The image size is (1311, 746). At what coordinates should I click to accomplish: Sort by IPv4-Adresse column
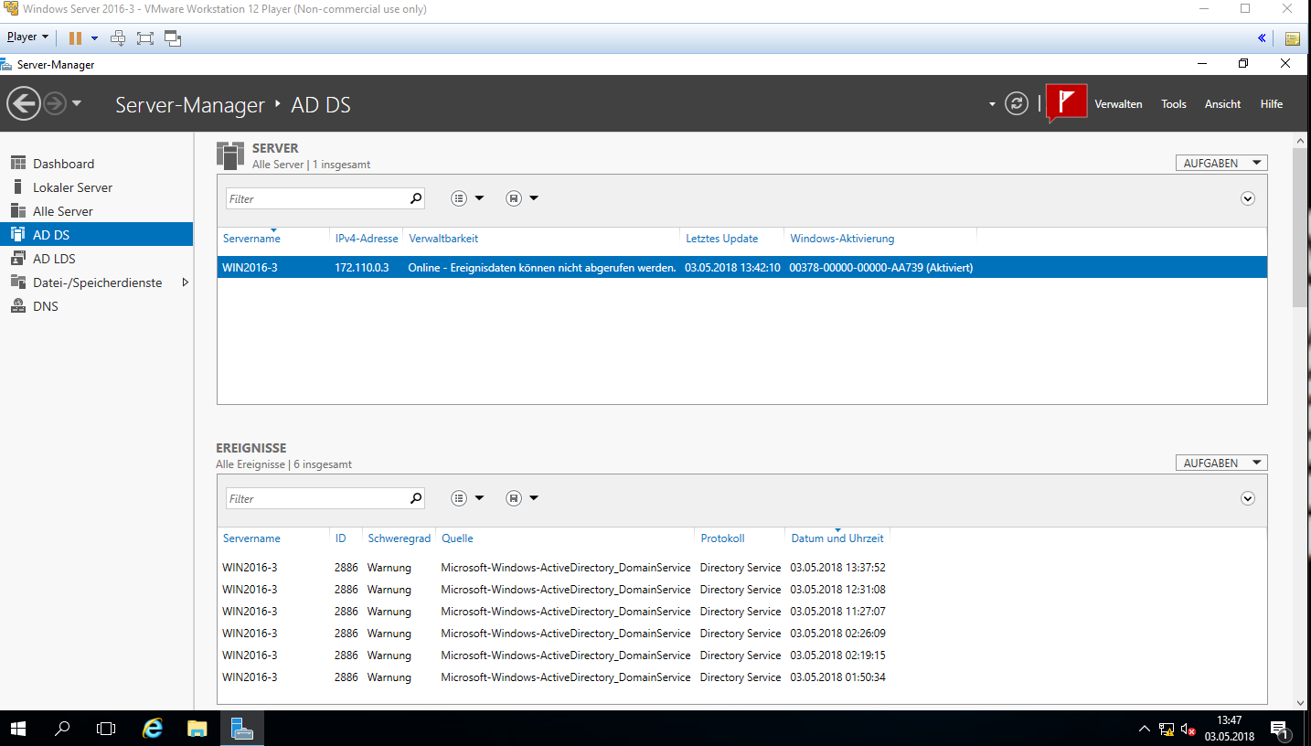[x=367, y=239]
